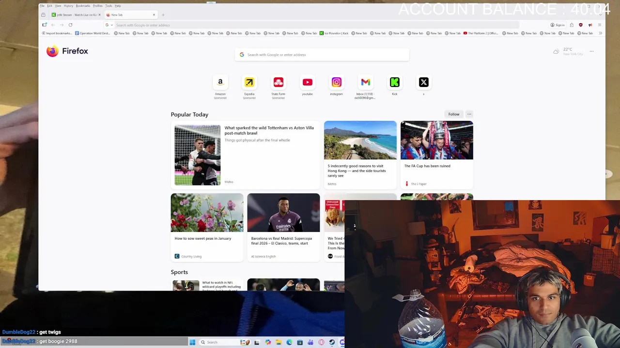Close the jstlk Stream tab
This screenshot has height=348, width=620.
[99, 15]
